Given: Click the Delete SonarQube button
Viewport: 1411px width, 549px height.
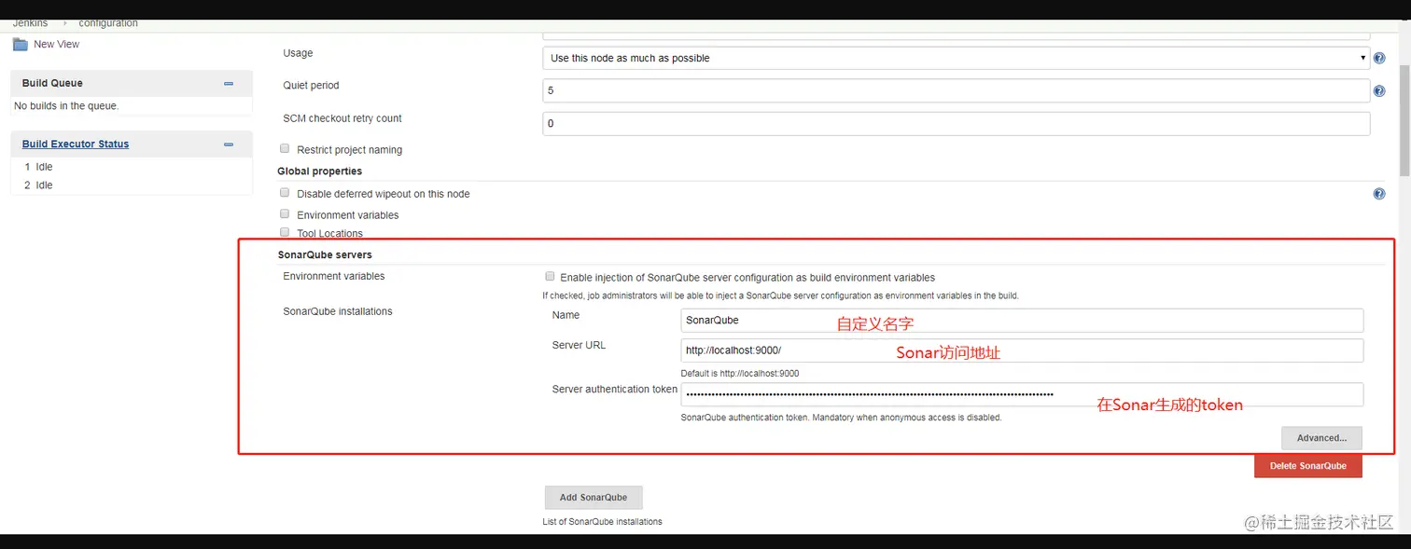Looking at the screenshot, I should (x=1307, y=466).
